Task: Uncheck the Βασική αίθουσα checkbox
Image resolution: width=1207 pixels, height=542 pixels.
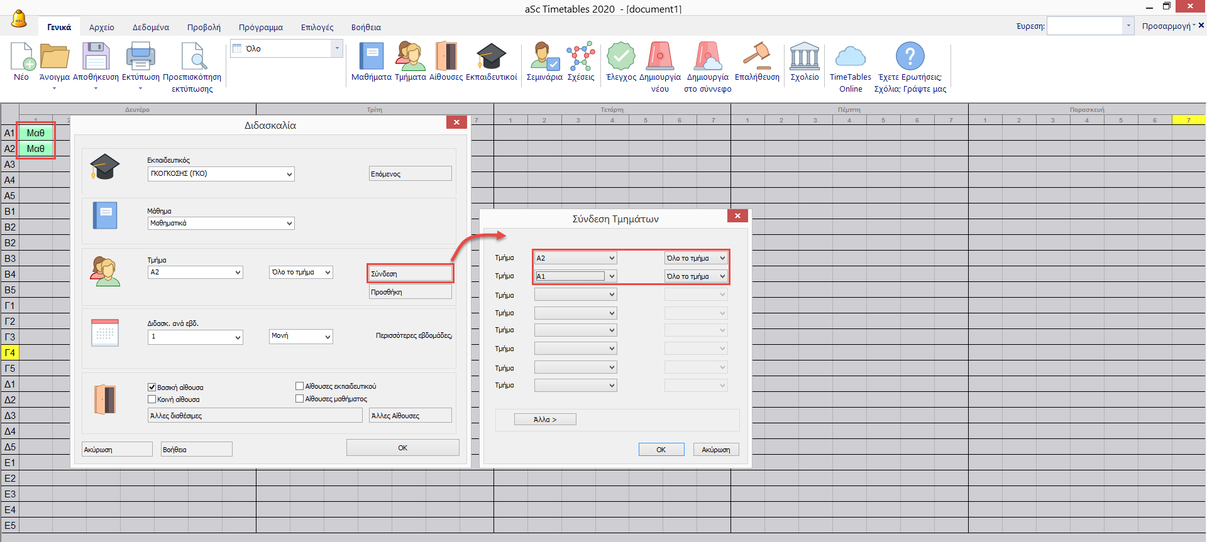Action: coord(152,388)
